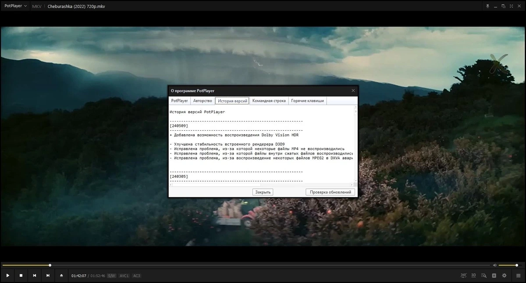This screenshot has height=283, width=526.
Task: Close the About PotPlayer dialog
Action: click(353, 90)
